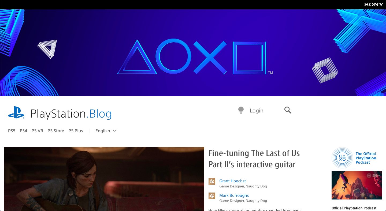
Task: Go to PS Store navigation link
Action: tap(56, 131)
